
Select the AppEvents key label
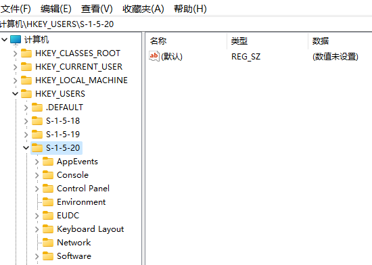click(x=77, y=162)
